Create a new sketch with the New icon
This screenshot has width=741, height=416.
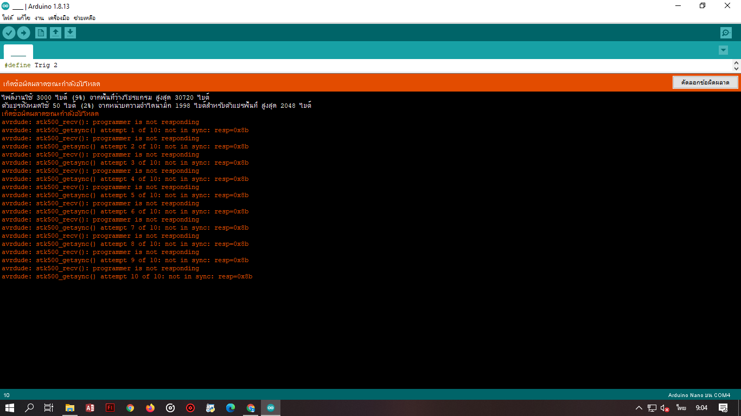coord(41,33)
